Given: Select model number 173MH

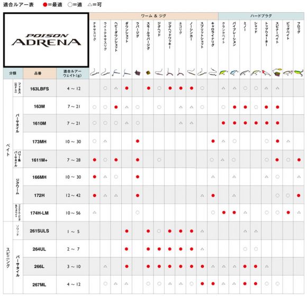Looking at the screenshot, I should (39, 142).
